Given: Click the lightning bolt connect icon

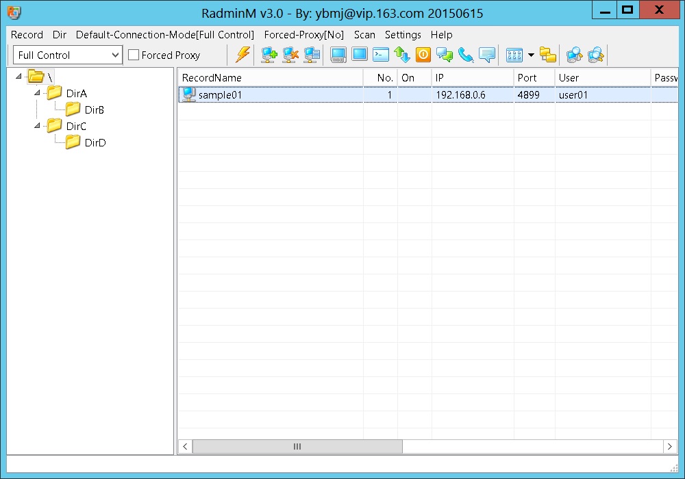Looking at the screenshot, I should pos(242,55).
